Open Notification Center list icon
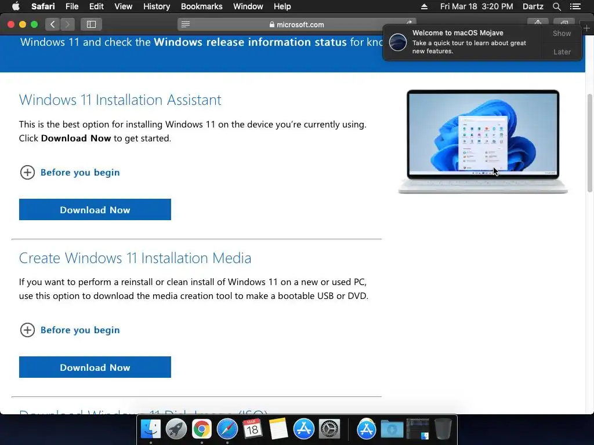This screenshot has height=445, width=594. [575, 6]
